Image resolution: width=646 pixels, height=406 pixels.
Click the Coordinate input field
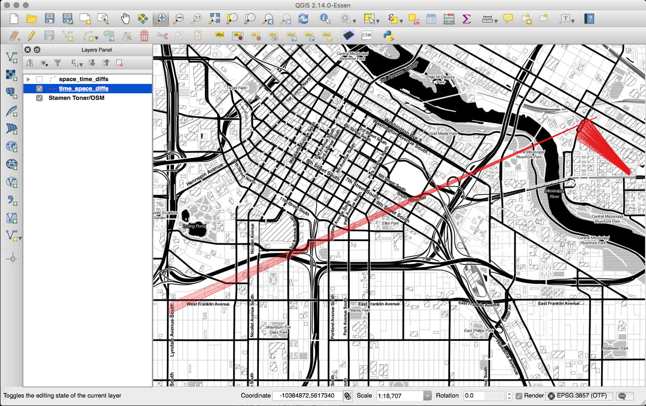307,396
